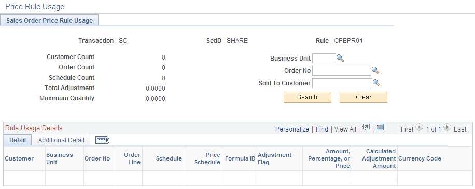
Task: Click Last navigation link
Action: tap(460, 129)
